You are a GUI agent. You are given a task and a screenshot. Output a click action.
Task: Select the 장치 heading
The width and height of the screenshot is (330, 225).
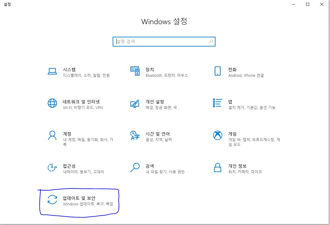tap(150, 70)
